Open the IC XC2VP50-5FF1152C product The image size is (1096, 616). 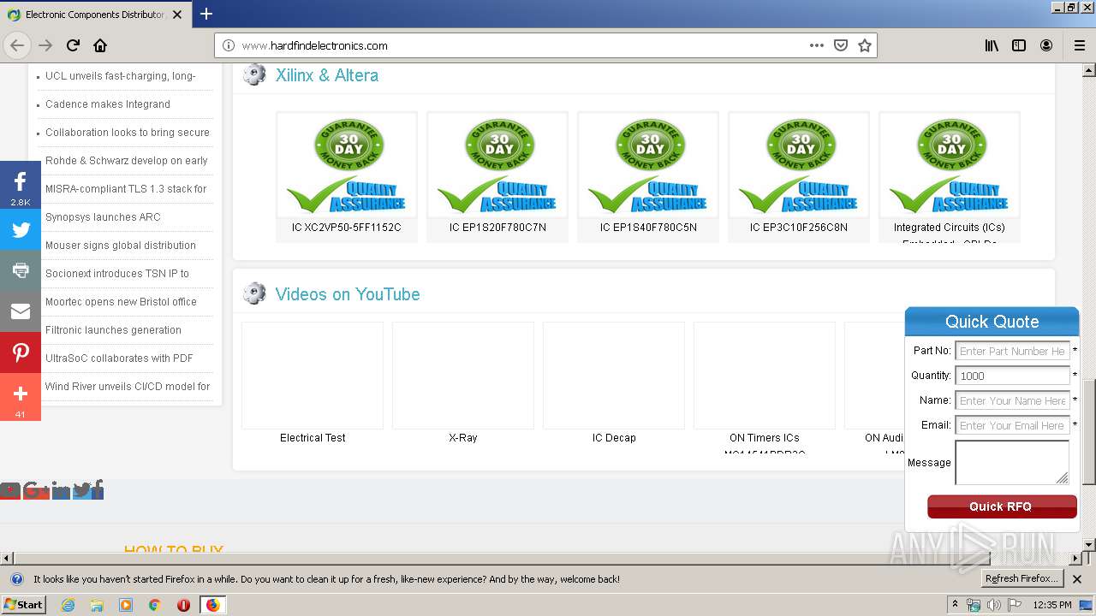pos(346,228)
